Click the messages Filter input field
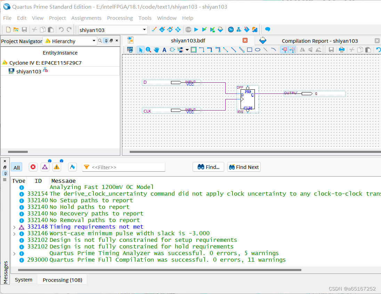Screen dimensions: 381x294 coord(124,167)
